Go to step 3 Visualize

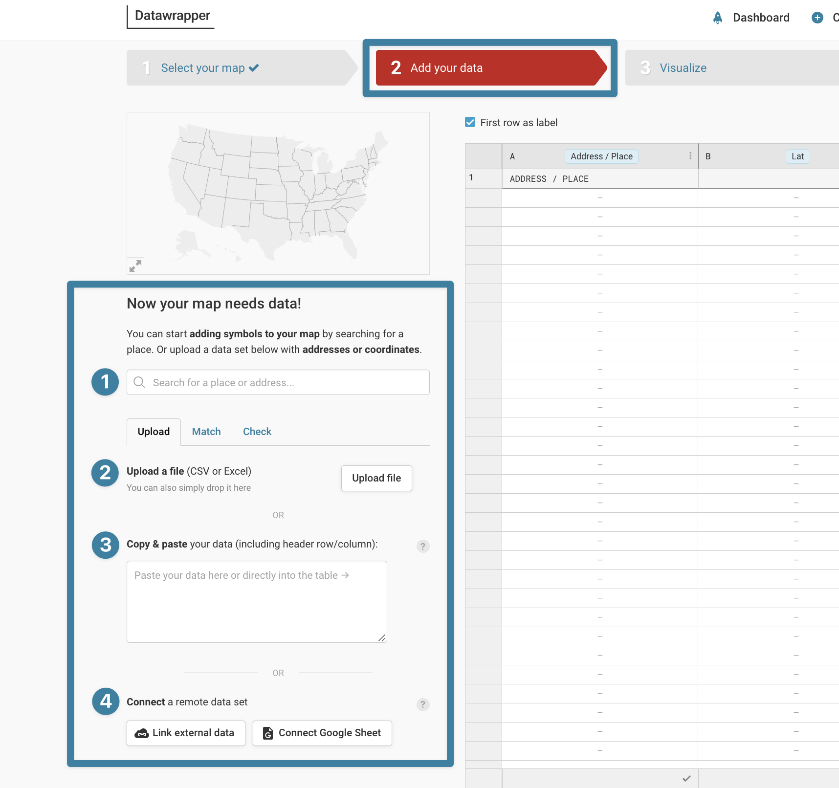tap(732, 68)
